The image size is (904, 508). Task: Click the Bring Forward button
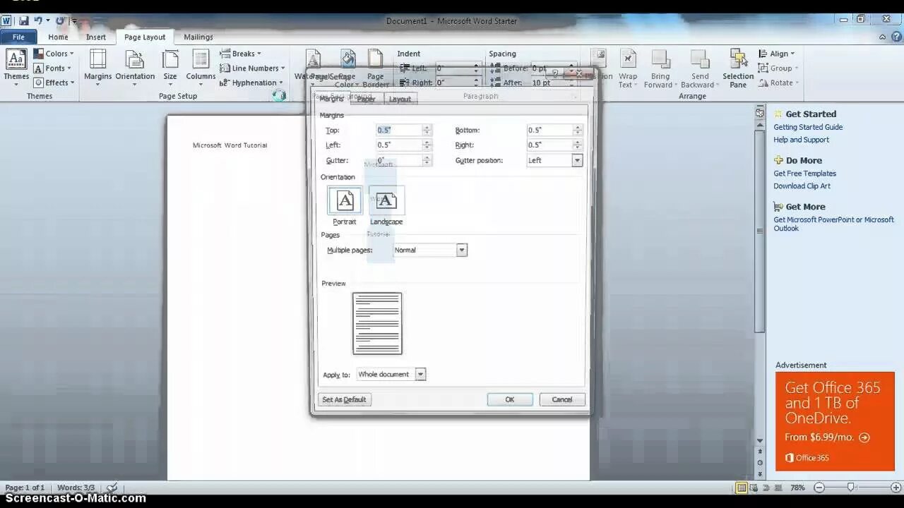point(660,69)
